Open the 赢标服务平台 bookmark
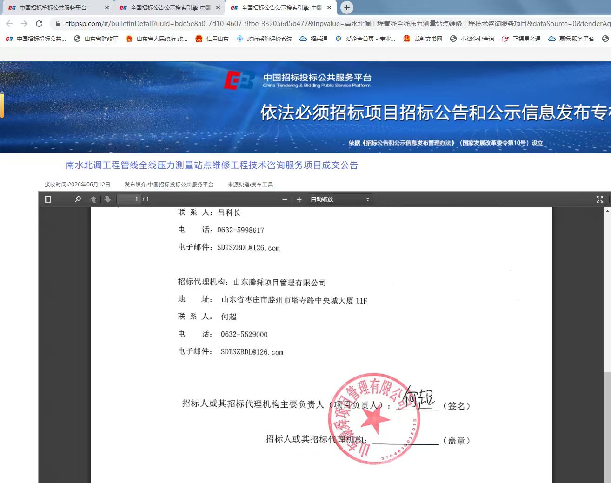 click(x=571, y=39)
